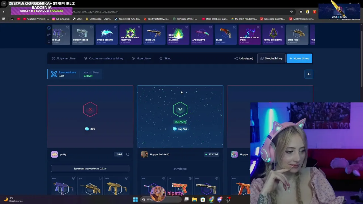363x204 pixels.
Task: Open the red extension icon in toolbar
Action: tap(315, 12)
